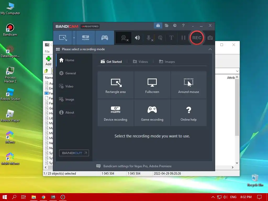Select HDMI device recording mode in toolbar
The image size is (268, 201).
click(x=86, y=38)
